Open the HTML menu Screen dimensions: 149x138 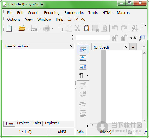(x=107, y=13)
